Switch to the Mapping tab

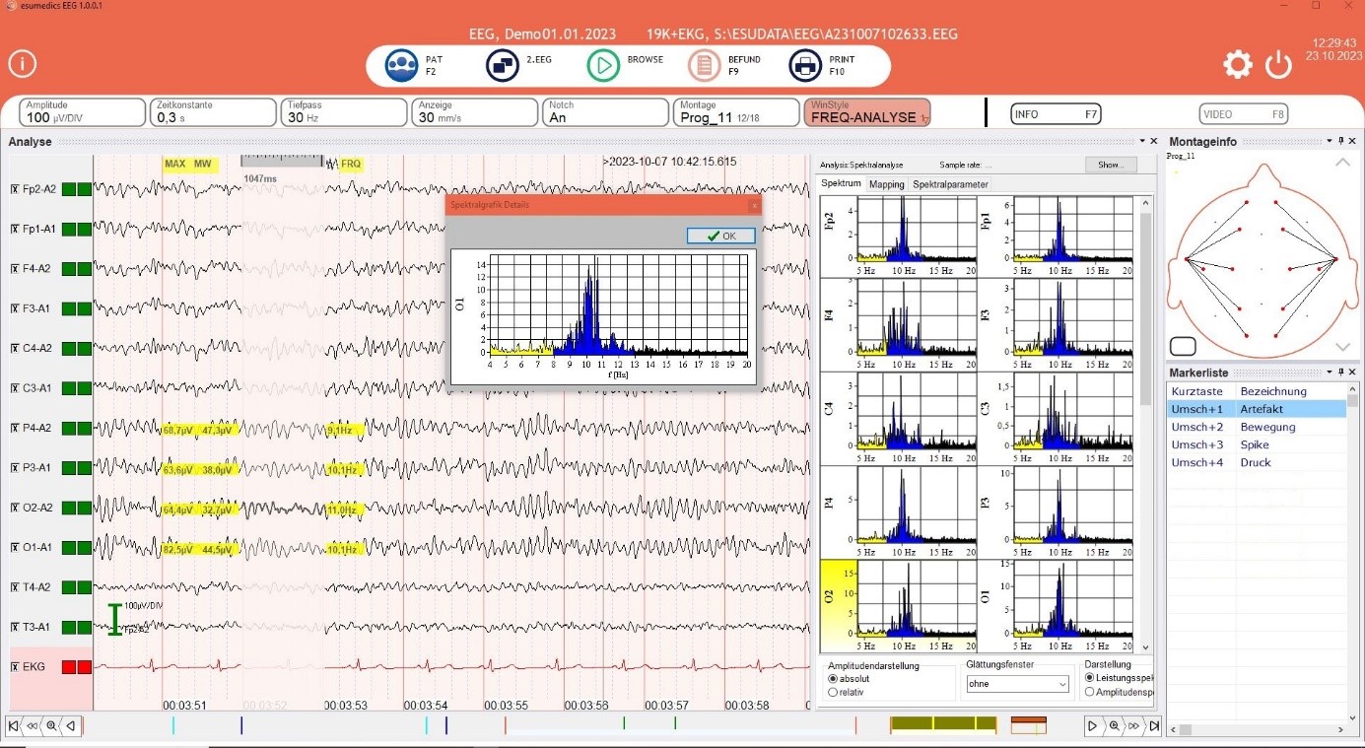click(886, 183)
